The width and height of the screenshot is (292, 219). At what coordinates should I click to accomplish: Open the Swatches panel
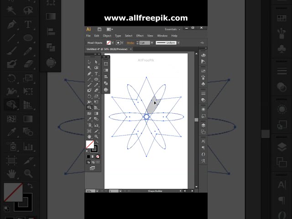(203, 71)
